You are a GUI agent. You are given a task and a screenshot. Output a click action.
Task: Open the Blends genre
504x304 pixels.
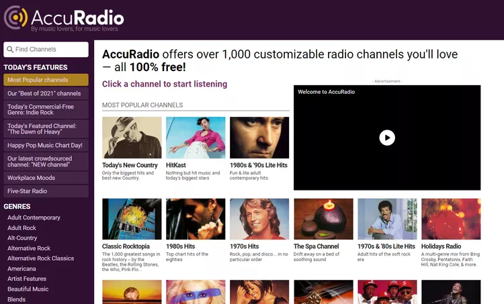coord(16,299)
